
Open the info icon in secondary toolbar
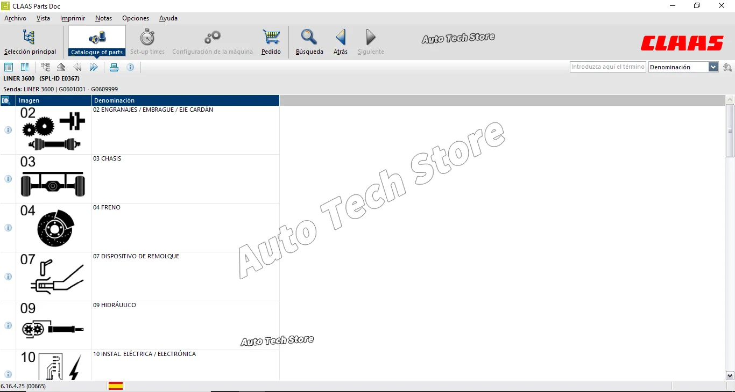pos(130,67)
